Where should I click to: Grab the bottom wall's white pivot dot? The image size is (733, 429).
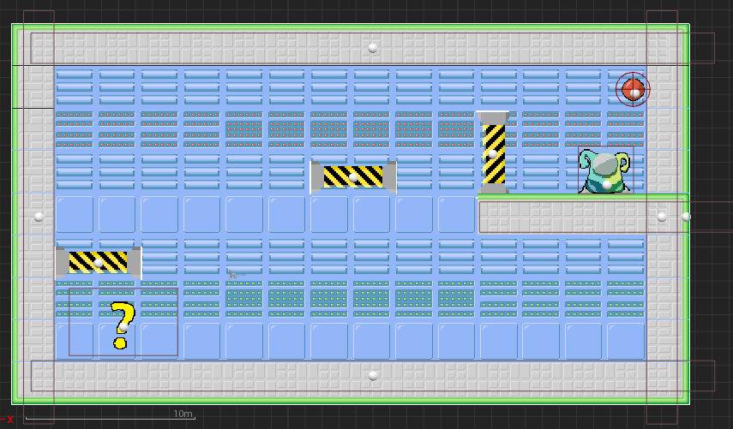373,375
